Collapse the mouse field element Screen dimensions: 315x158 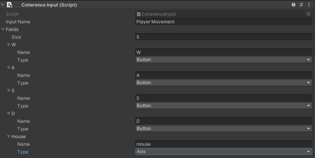(x=9, y=137)
